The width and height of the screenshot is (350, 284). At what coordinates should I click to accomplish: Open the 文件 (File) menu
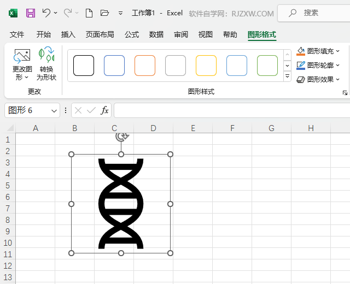click(x=17, y=34)
